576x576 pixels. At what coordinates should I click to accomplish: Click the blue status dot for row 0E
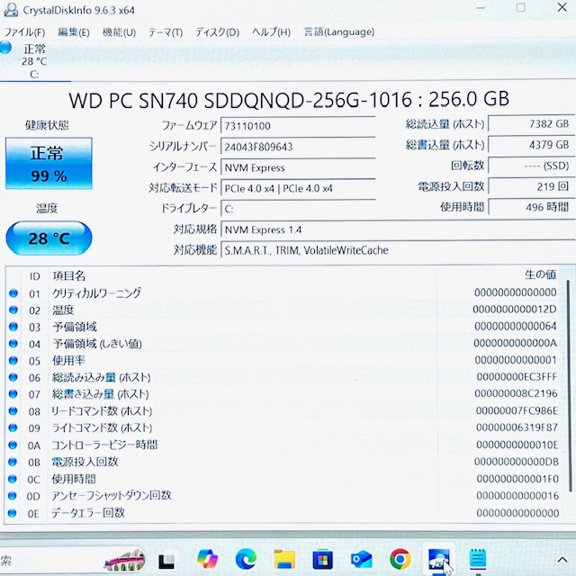(x=12, y=513)
